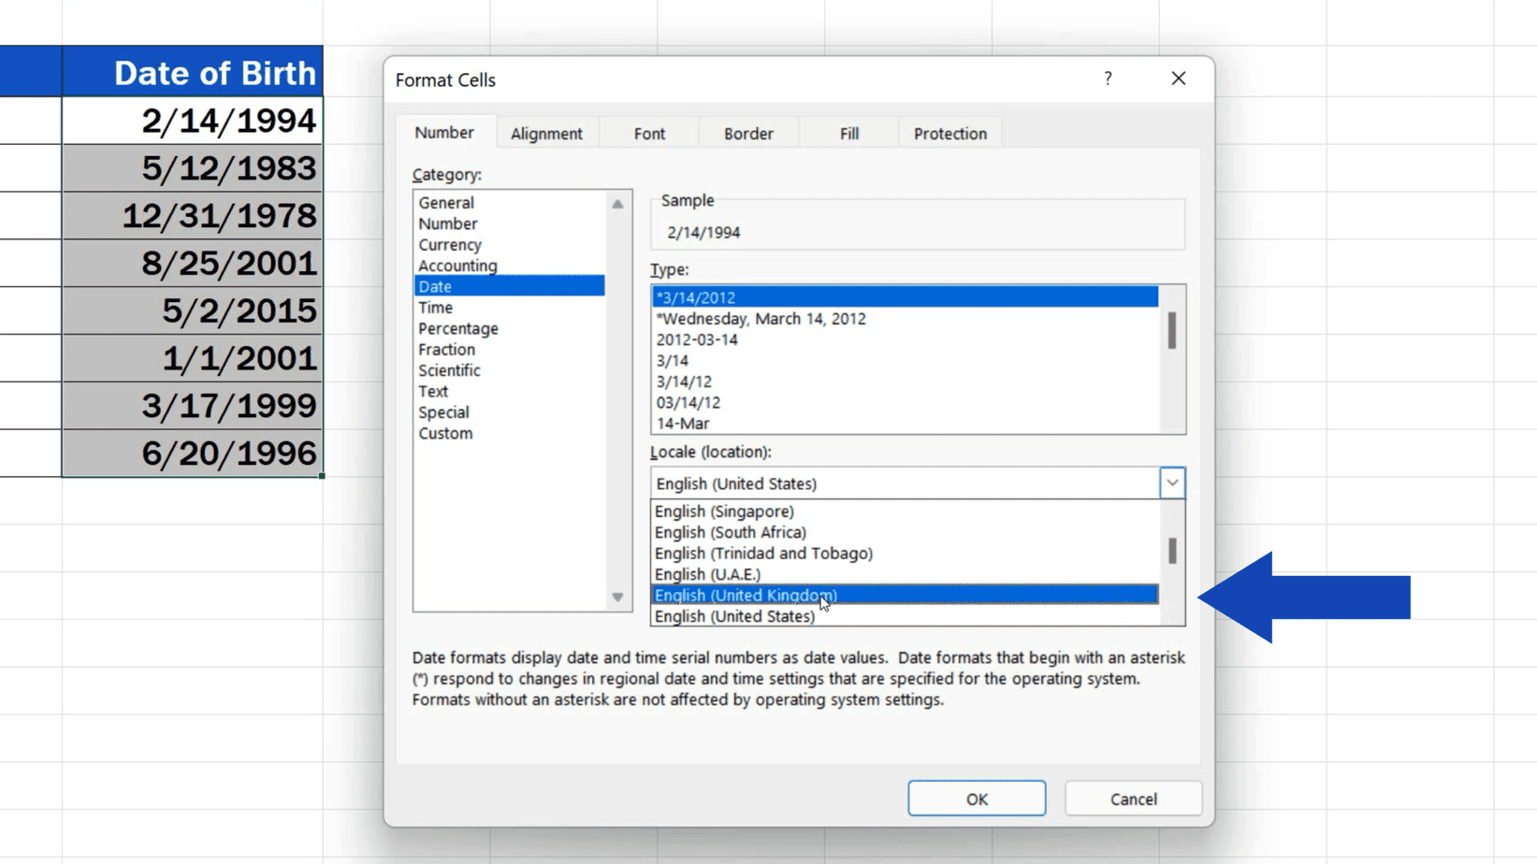The height and width of the screenshot is (864, 1537).
Task: Select the Currency category
Action: pyautogui.click(x=450, y=244)
